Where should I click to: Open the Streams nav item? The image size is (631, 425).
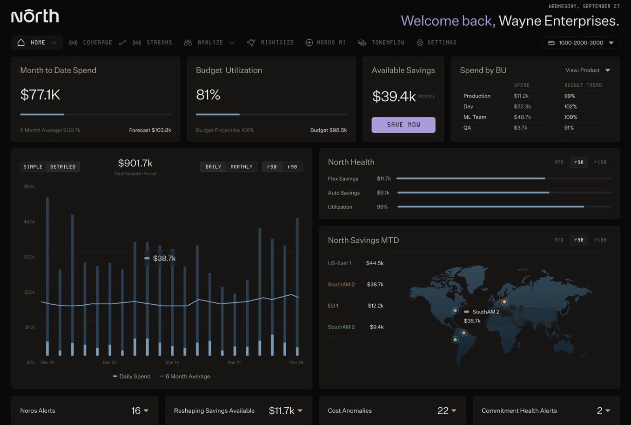[x=153, y=43]
